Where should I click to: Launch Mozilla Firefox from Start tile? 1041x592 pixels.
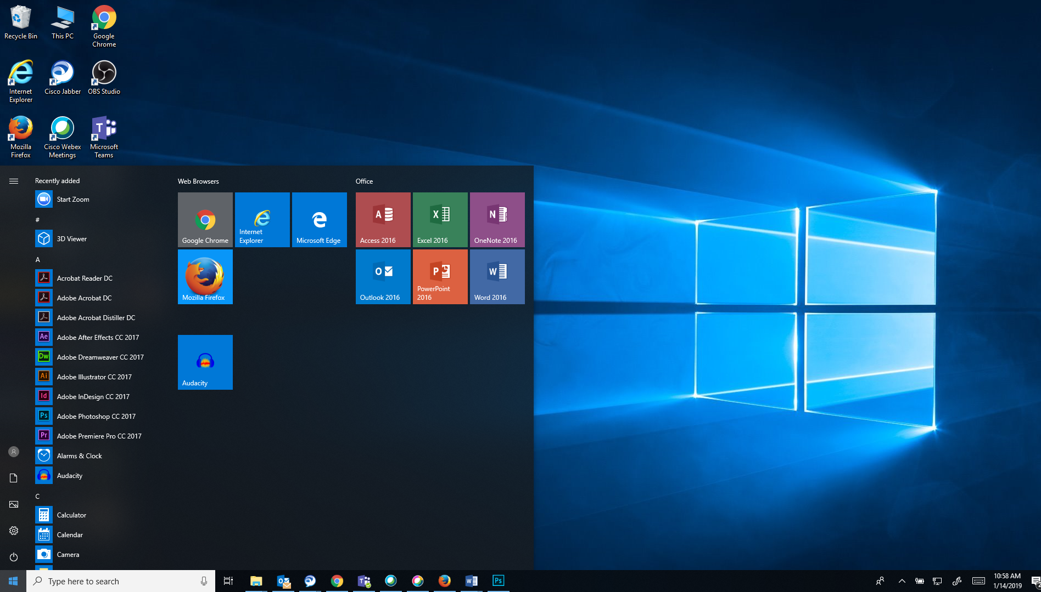pos(205,277)
